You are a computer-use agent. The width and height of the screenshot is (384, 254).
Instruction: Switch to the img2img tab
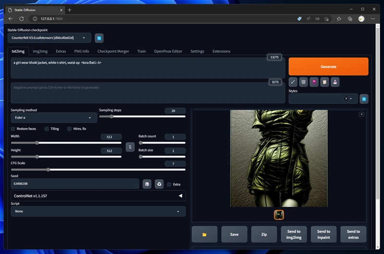pos(40,51)
